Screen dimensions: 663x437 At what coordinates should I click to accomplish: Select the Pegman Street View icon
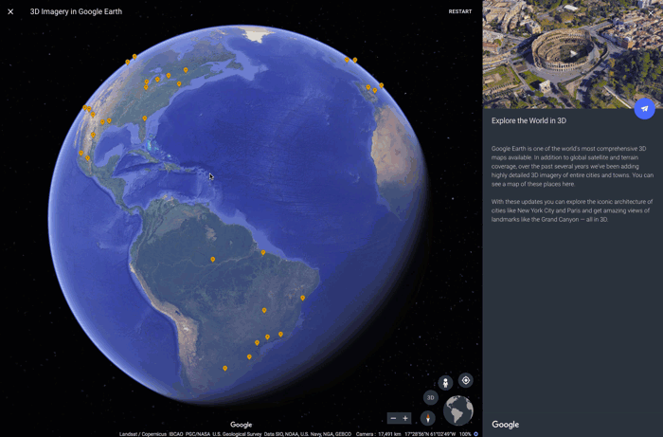click(445, 383)
